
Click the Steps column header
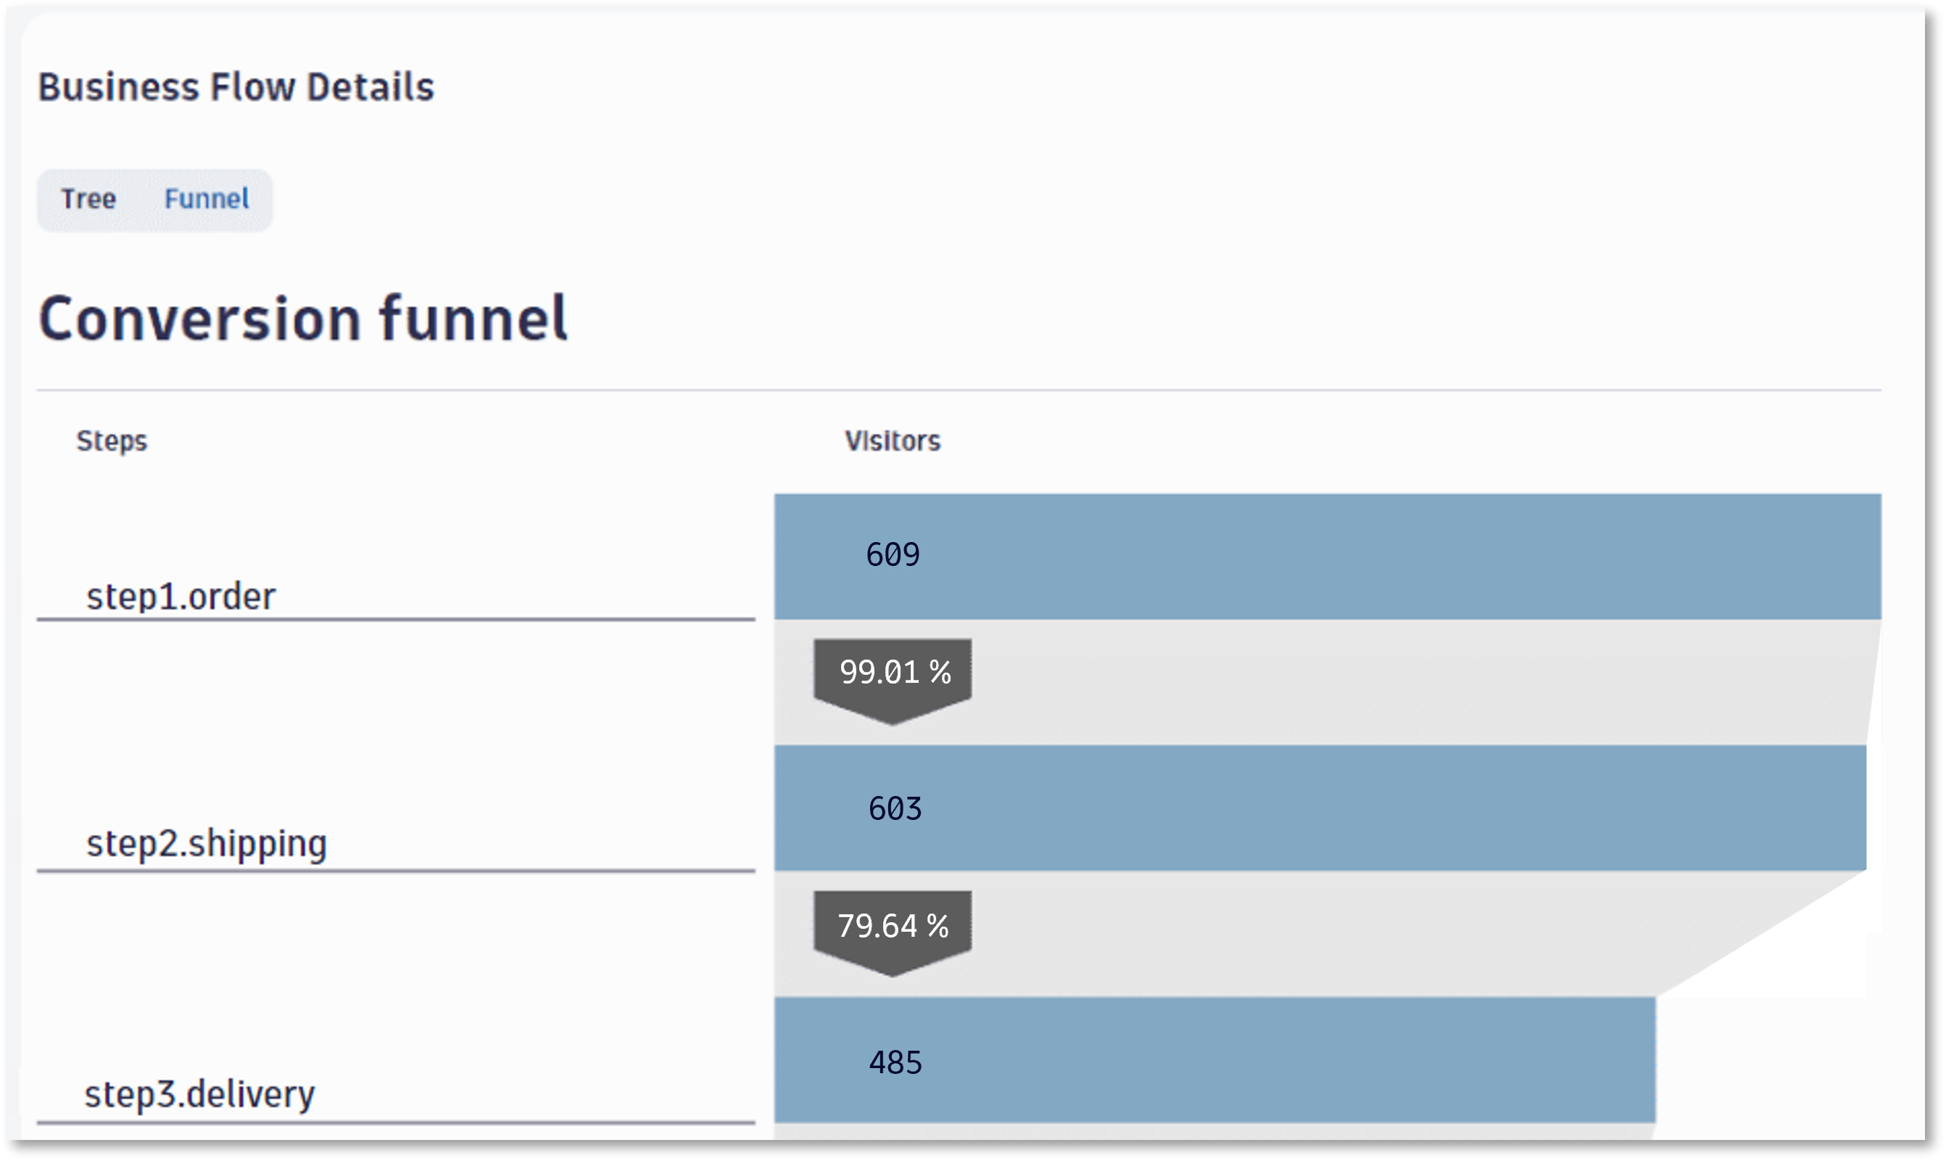coord(111,440)
